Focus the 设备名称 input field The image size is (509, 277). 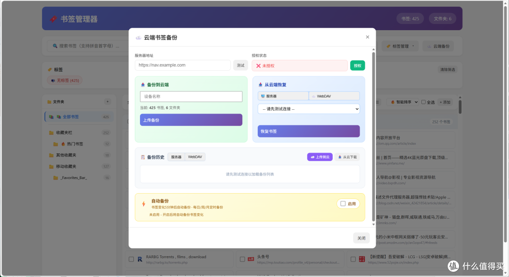point(191,97)
